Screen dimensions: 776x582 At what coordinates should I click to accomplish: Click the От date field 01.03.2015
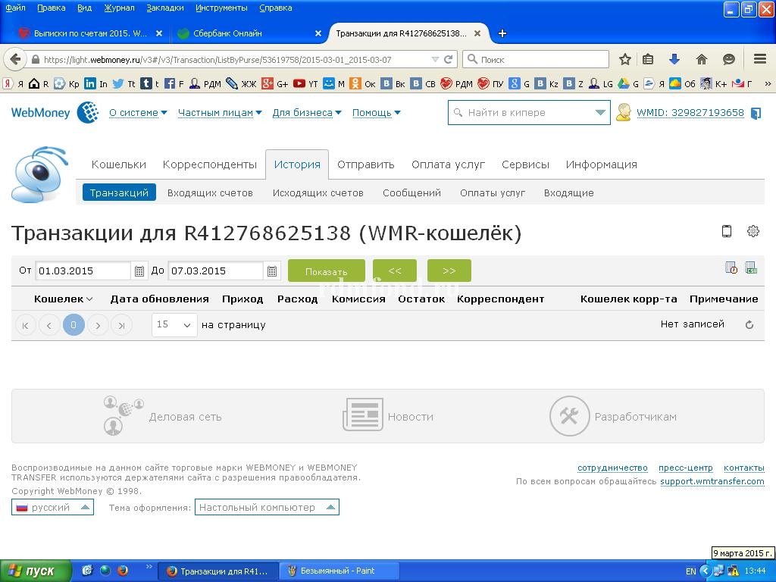coord(82,271)
